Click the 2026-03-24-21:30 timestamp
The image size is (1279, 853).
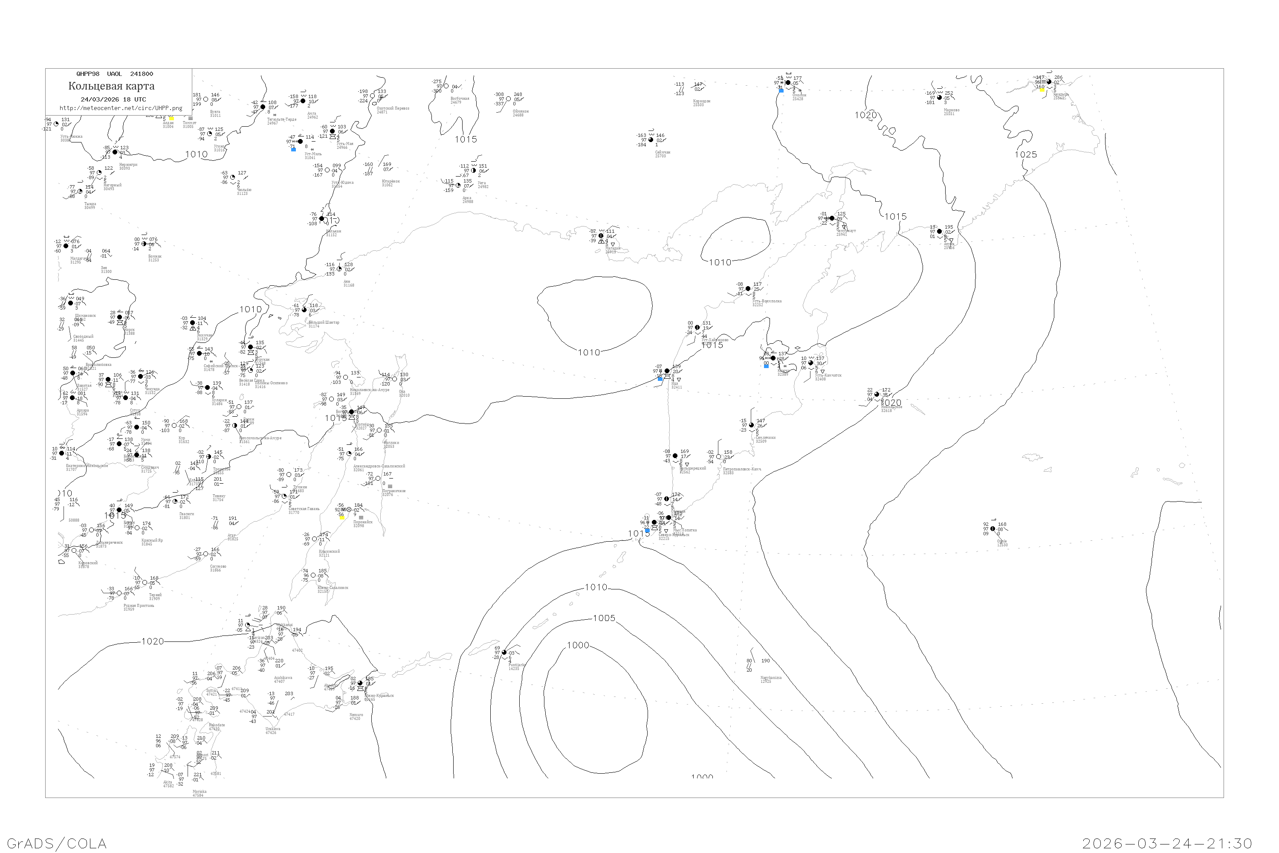(x=1167, y=844)
